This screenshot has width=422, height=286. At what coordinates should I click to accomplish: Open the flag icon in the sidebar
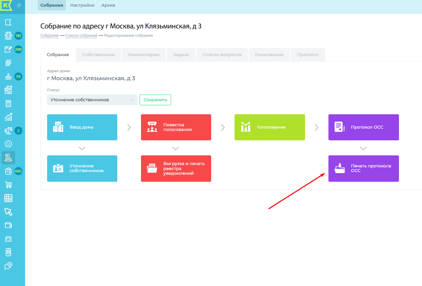(8, 22)
